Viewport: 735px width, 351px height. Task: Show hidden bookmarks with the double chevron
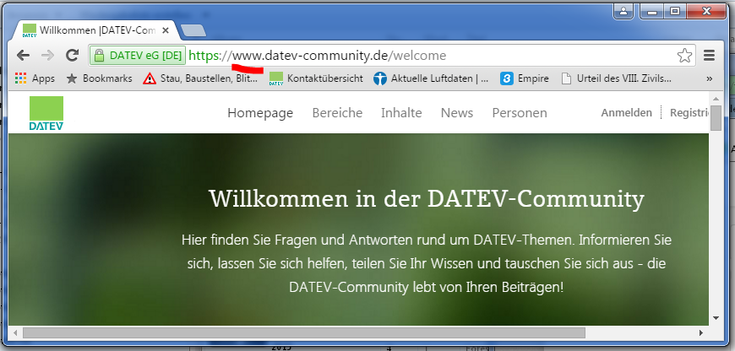click(709, 79)
